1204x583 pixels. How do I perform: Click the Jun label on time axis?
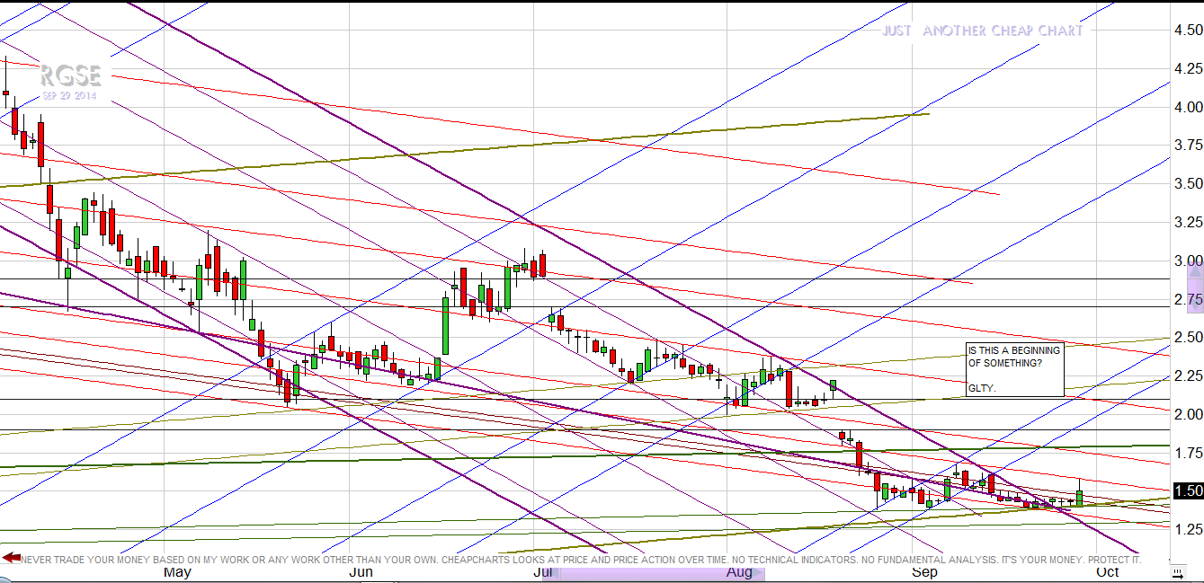(361, 572)
